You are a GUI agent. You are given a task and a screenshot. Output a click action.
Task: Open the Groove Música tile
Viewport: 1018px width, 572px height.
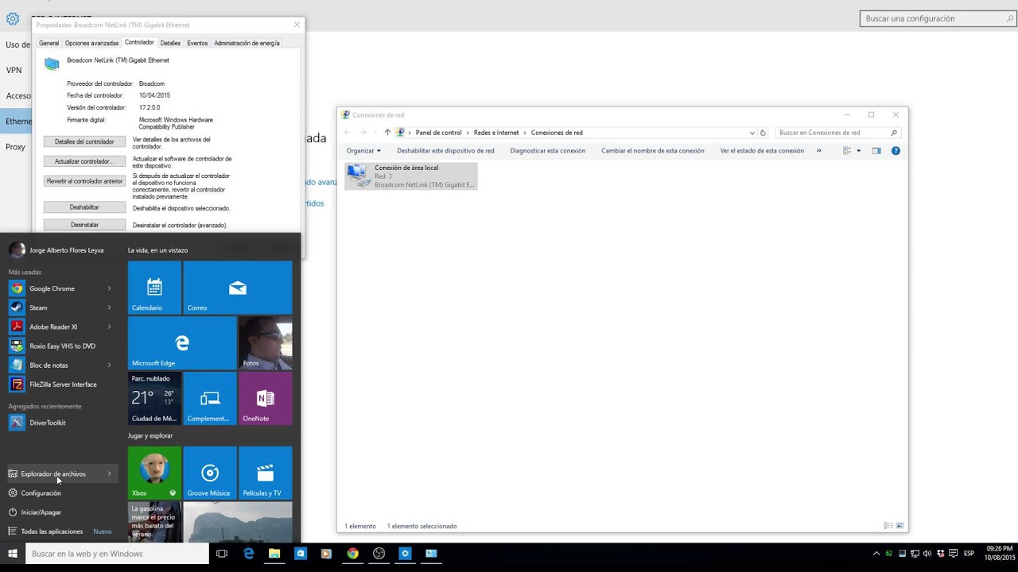click(x=210, y=473)
